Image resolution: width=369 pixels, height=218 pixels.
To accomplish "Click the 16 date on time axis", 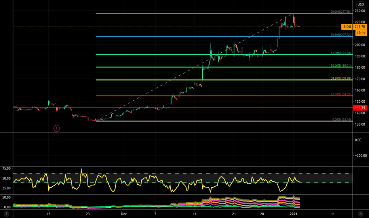I will click(x=48, y=214).
